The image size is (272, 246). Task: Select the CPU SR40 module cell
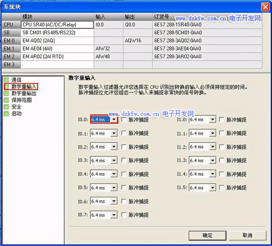click(x=57, y=24)
